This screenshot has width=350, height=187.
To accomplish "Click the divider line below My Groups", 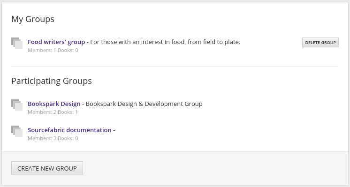I will (175, 66).
